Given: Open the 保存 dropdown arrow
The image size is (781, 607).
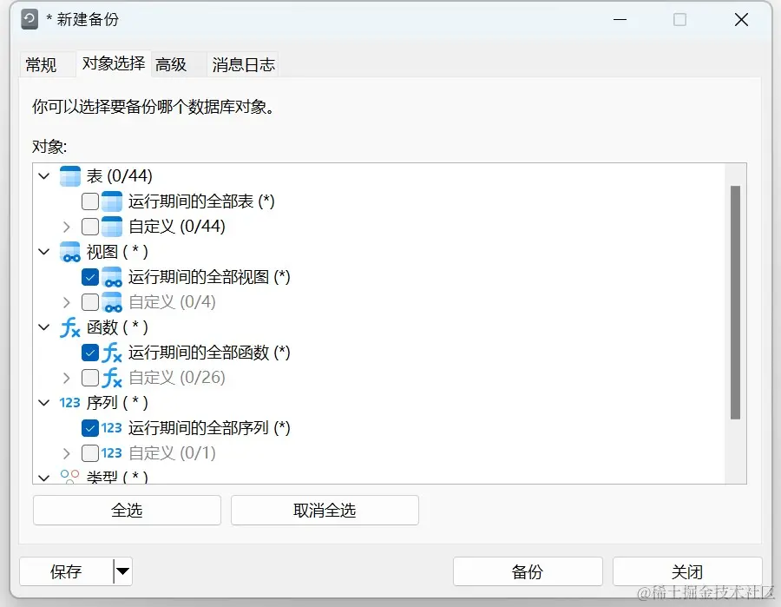Looking at the screenshot, I should [x=123, y=571].
